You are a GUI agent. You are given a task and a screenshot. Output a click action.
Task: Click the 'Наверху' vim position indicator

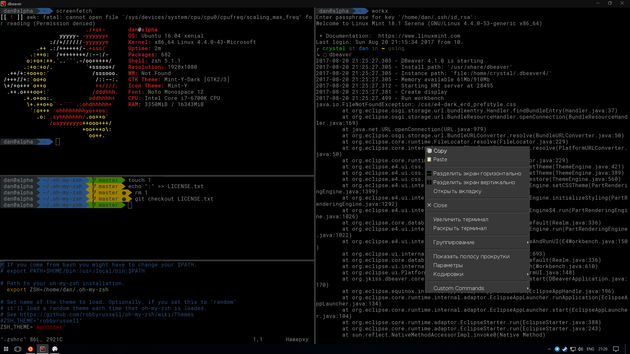pyautogui.click(x=297, y=339)
